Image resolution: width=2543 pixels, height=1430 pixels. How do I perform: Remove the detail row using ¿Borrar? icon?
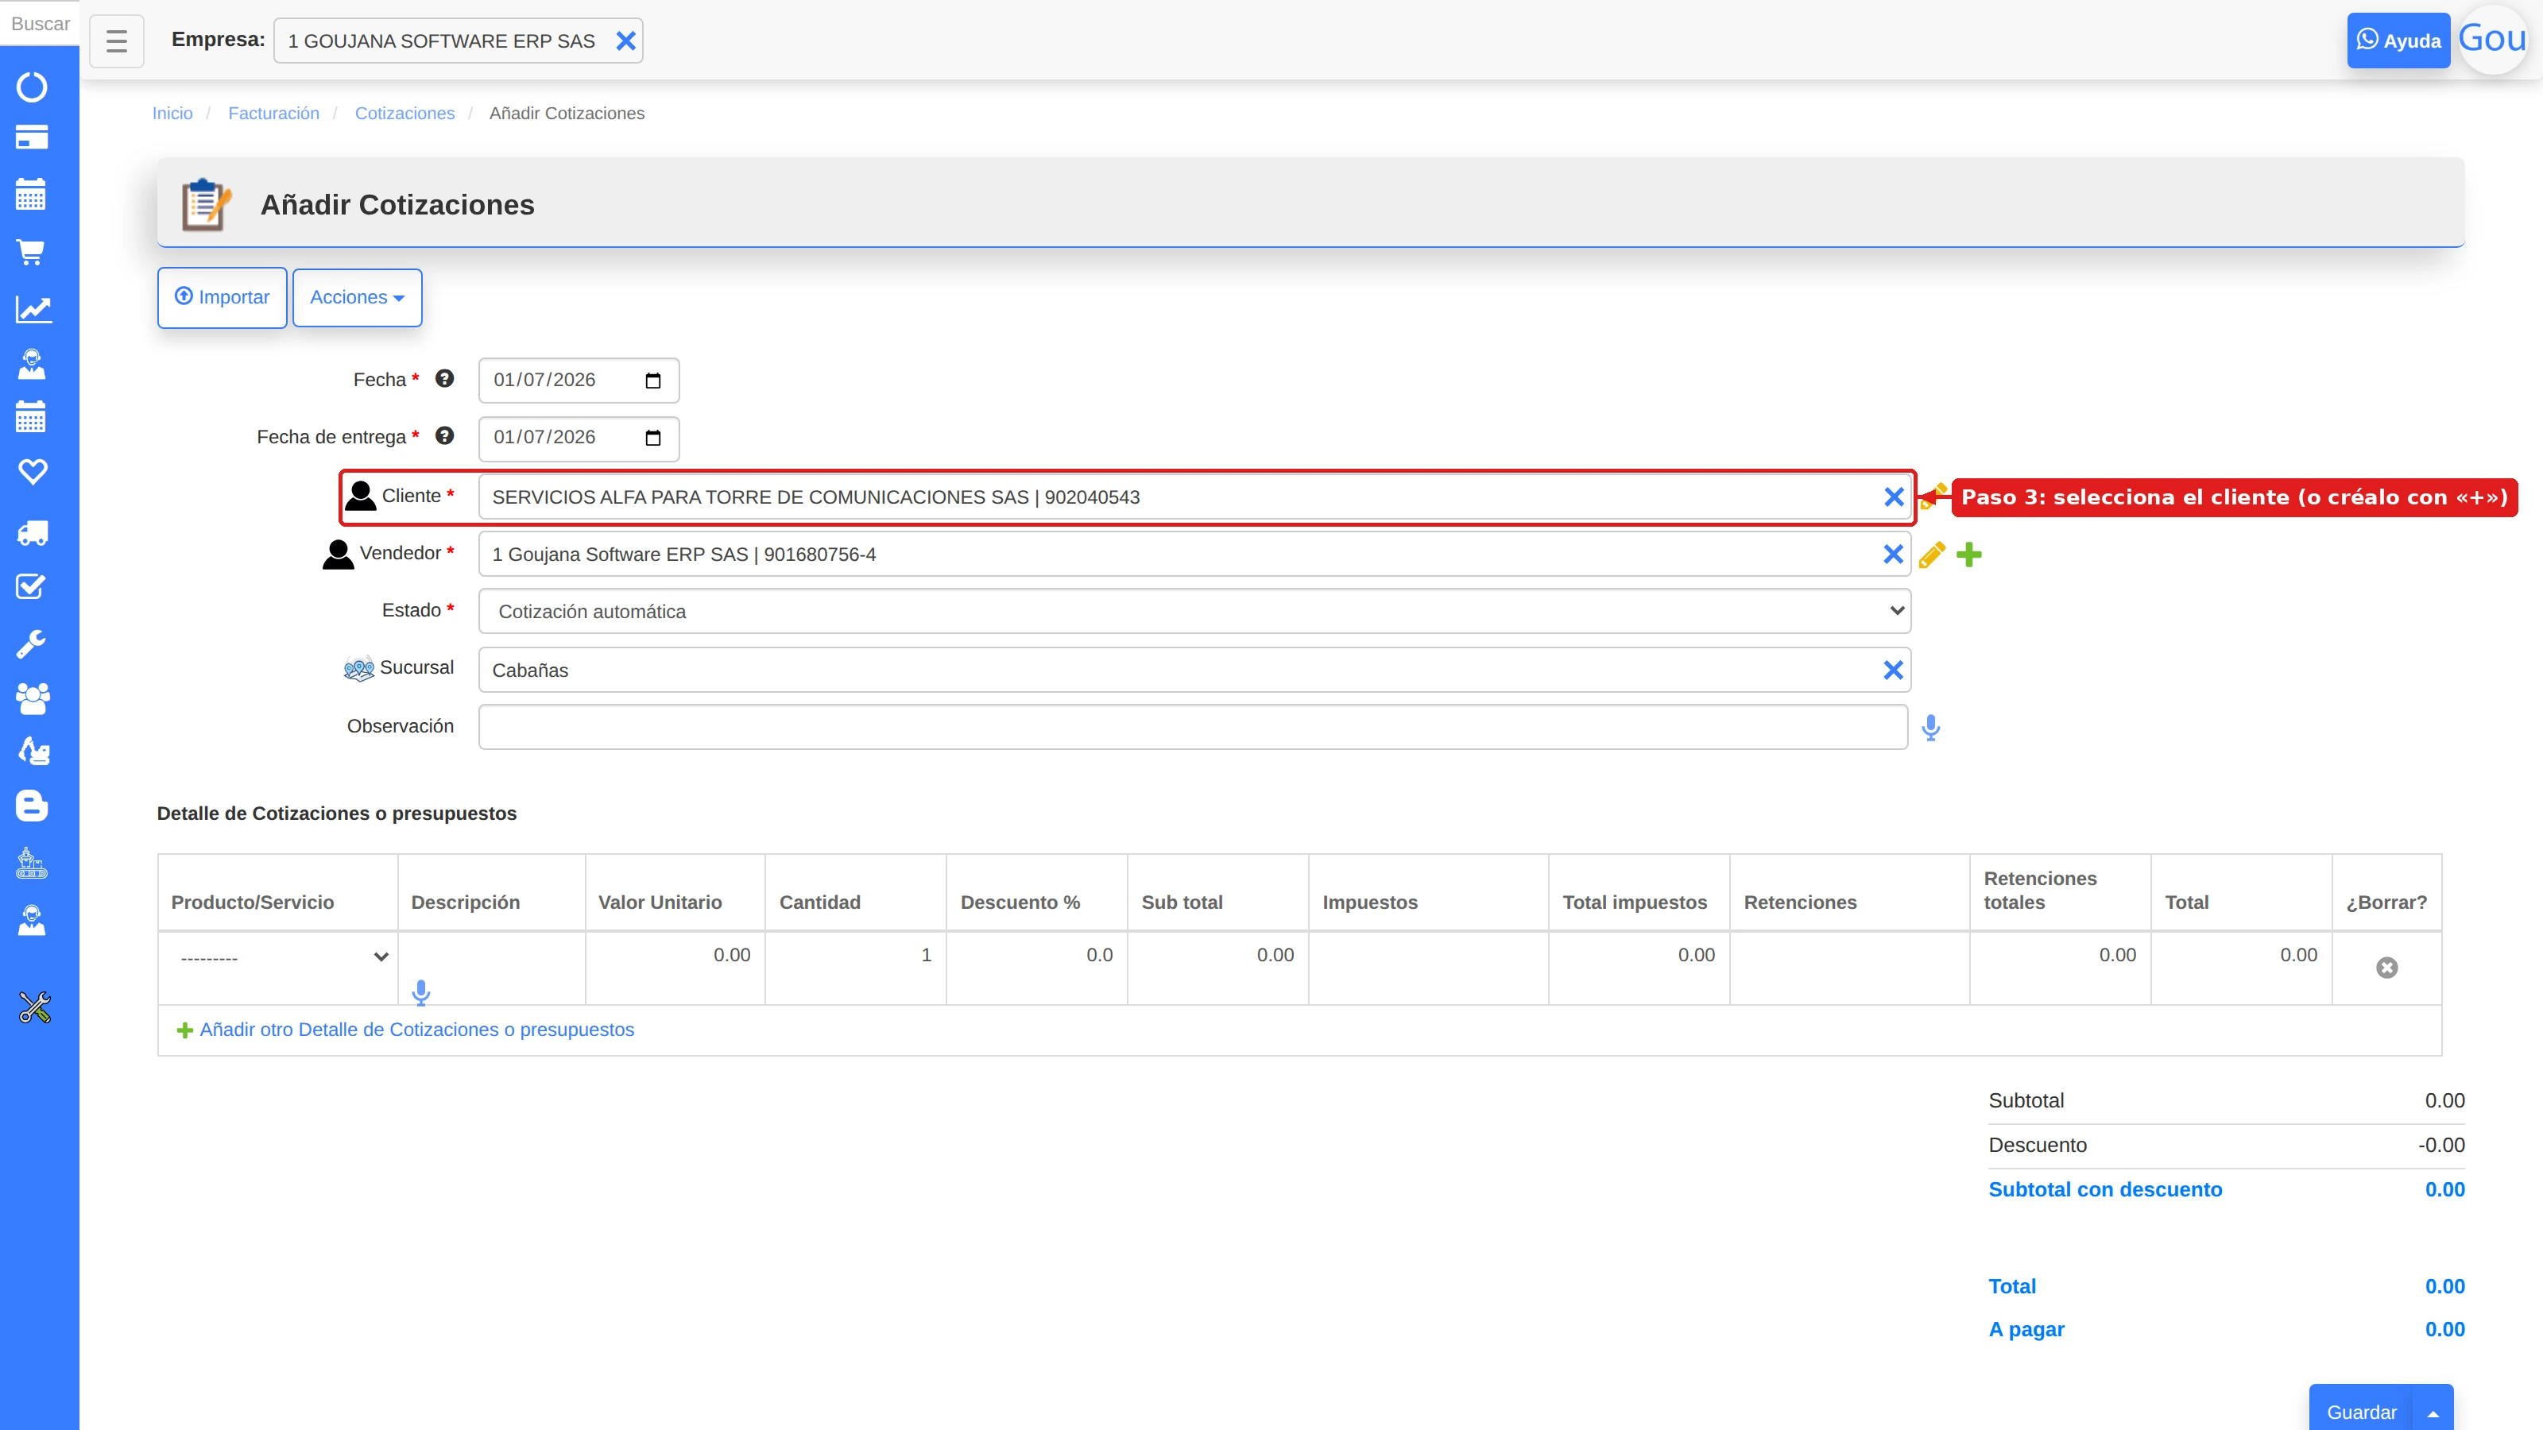(x=2386, y=968)
